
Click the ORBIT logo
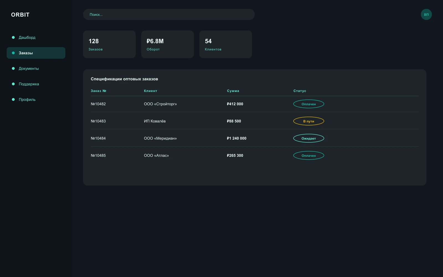tap(20, 15)
